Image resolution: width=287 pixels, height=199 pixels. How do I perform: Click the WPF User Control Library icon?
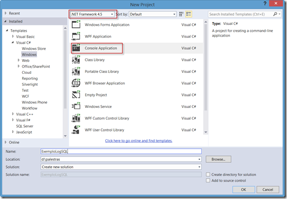click(76, 130)
